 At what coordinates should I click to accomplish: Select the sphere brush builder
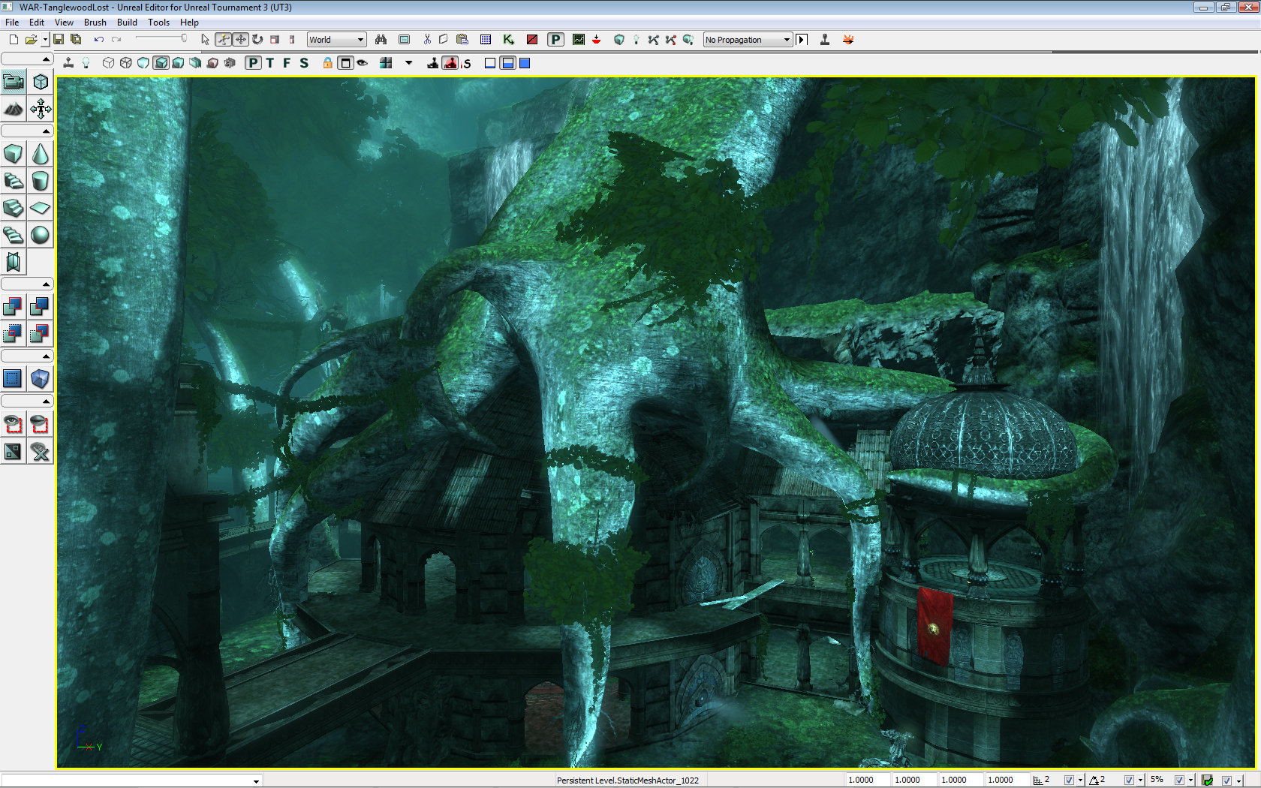(41, 235)
